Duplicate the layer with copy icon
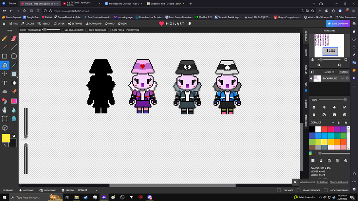 tap(324, 115)
